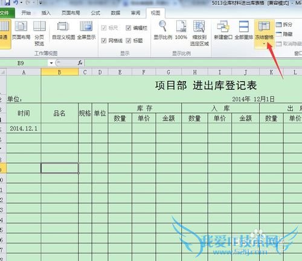Select column H header
This screenshot has width=302, height=261.
point(194,72)
